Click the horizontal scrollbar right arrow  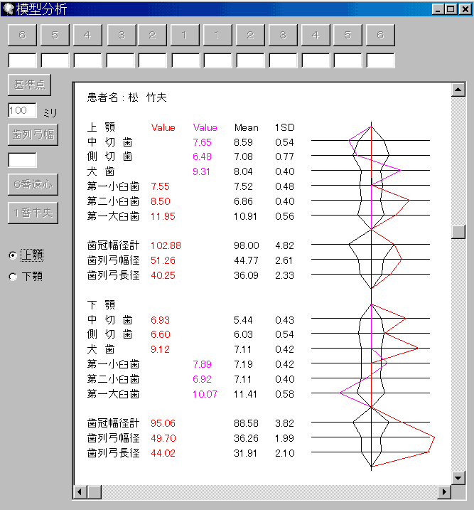445,492
